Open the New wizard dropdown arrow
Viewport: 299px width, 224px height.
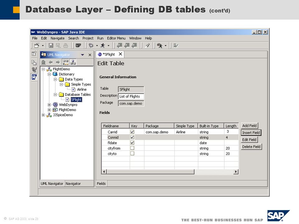click(43, 46)
